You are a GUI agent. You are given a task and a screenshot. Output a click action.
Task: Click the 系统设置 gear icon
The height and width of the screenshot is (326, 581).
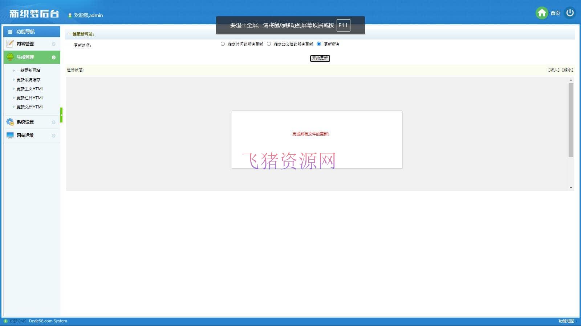pos(10,122)
